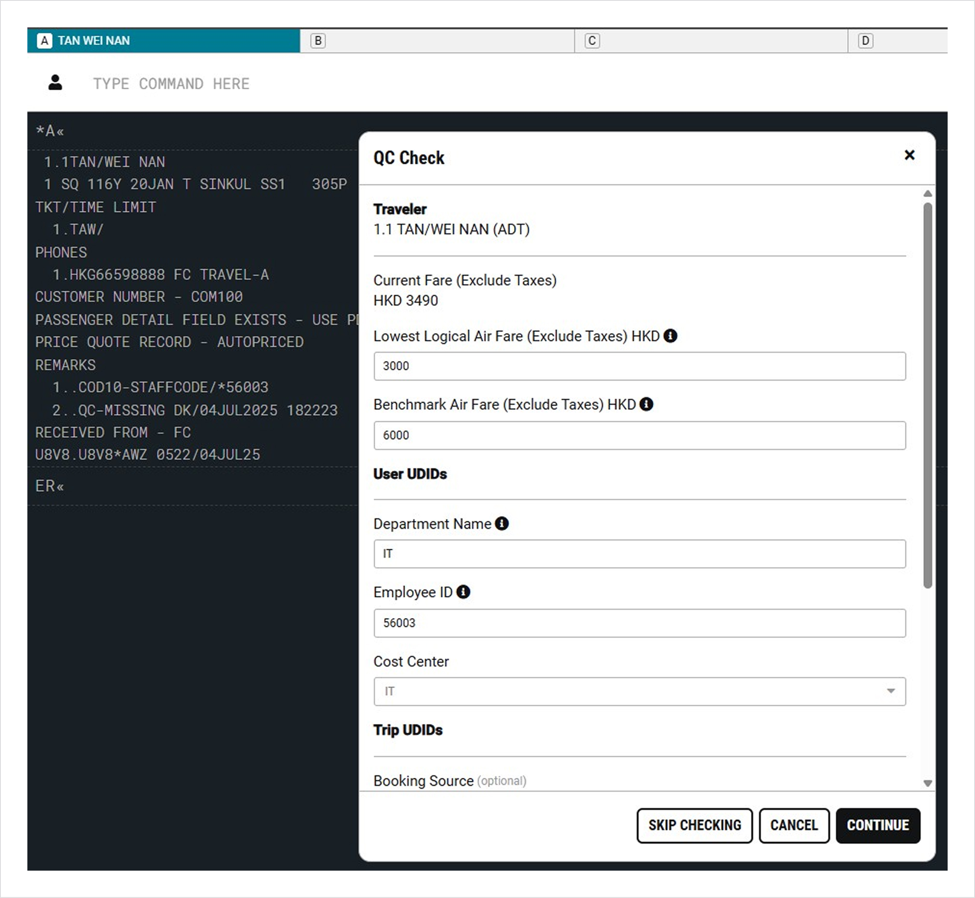Click the user profile icon beside command line

(56, 83)
